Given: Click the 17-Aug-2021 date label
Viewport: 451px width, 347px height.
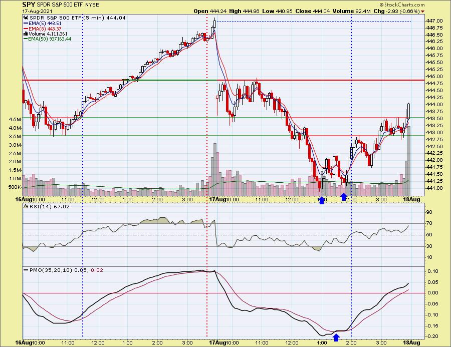Looking at the screenshot, I should [38, 12].
